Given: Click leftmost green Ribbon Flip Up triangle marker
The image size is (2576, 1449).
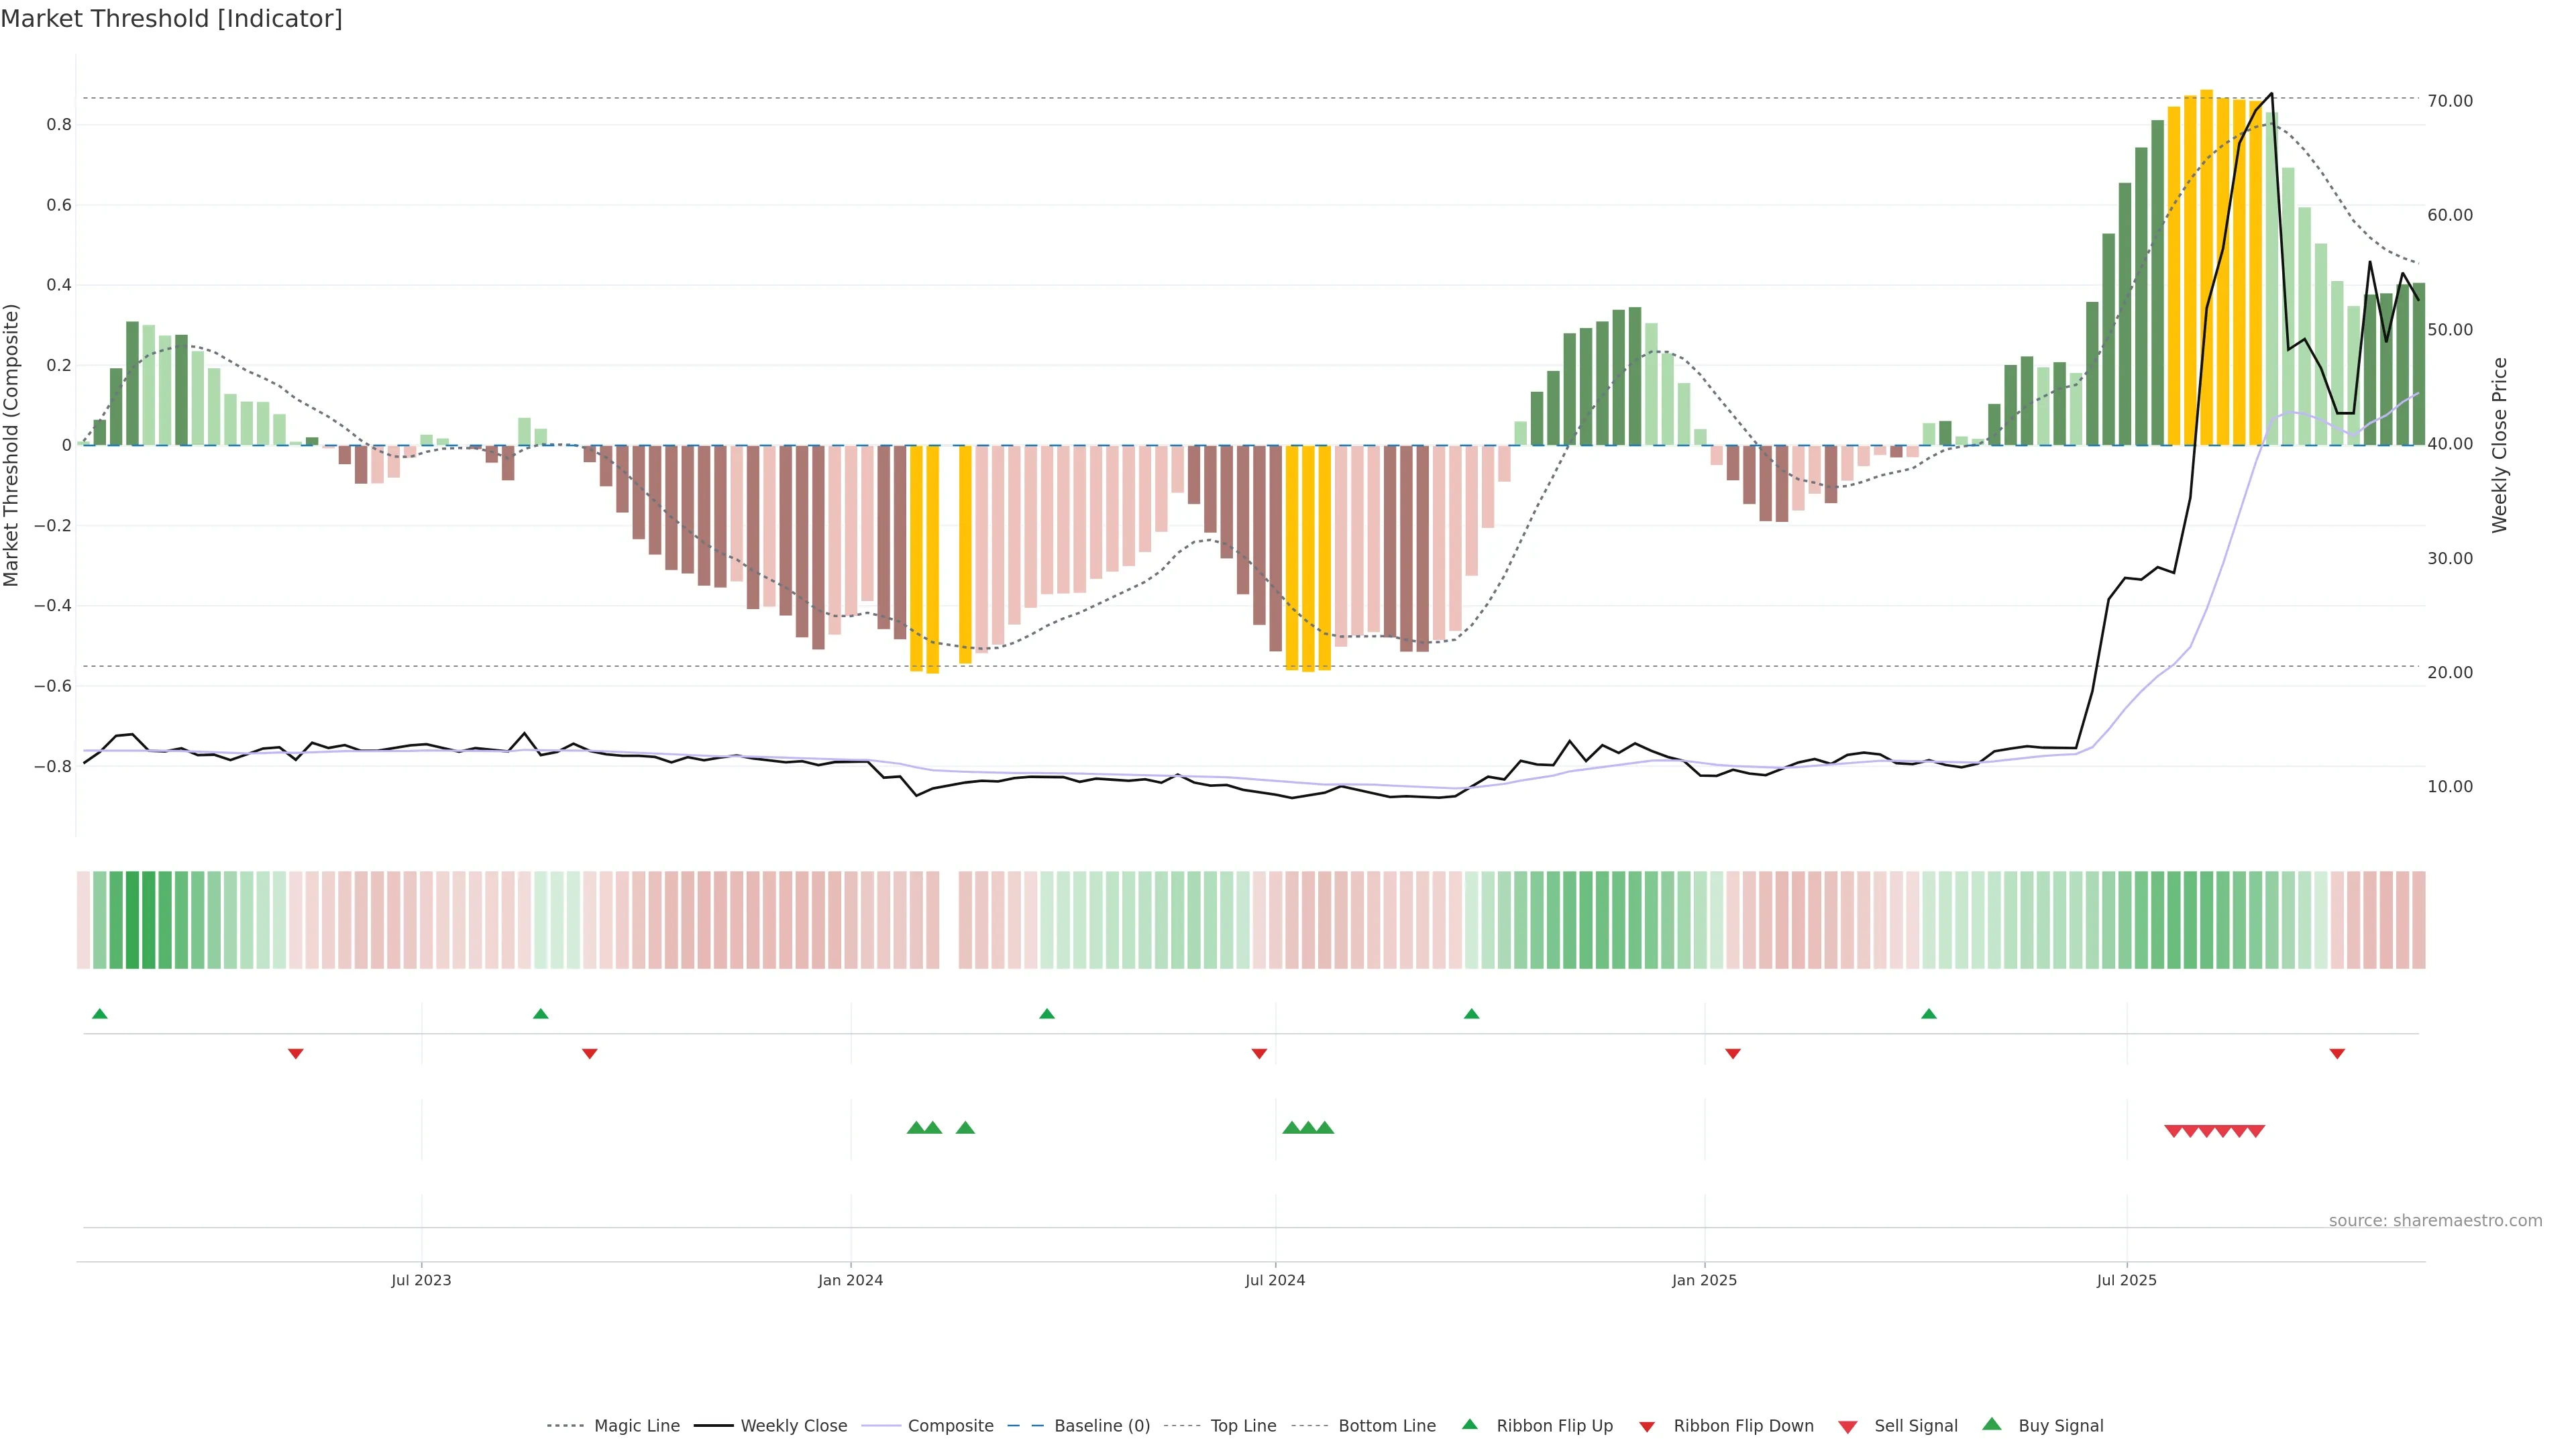Looking at the screenshot, I should 100,1014.
